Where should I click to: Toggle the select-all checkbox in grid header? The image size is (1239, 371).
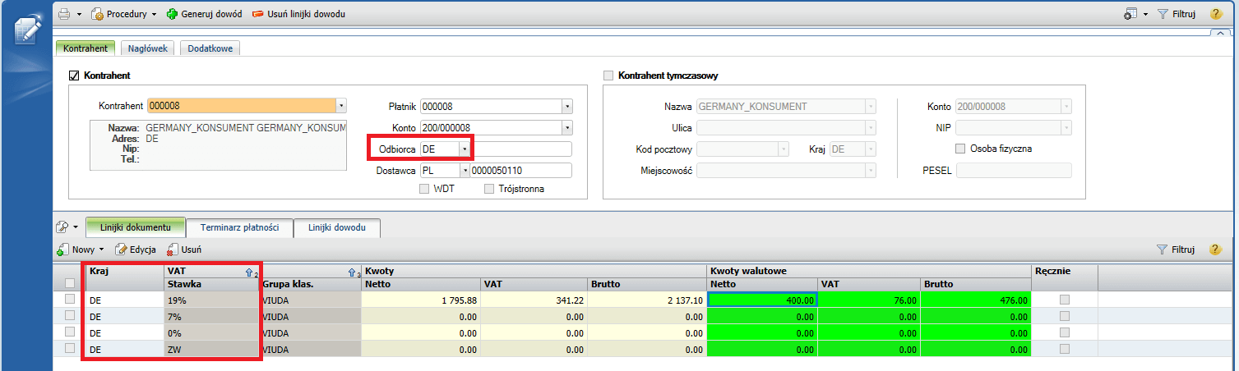pyautogui.click(x=70, y=284)
